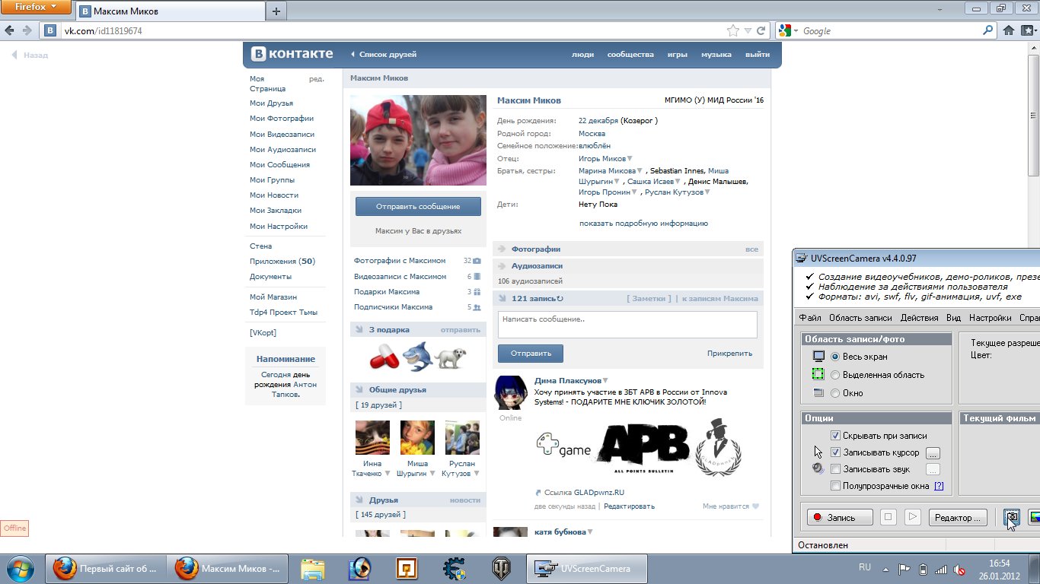Open World of Tanks from taskbar
The width and height of the screenshot is (1040, 584).
click(x=501, y=568)
